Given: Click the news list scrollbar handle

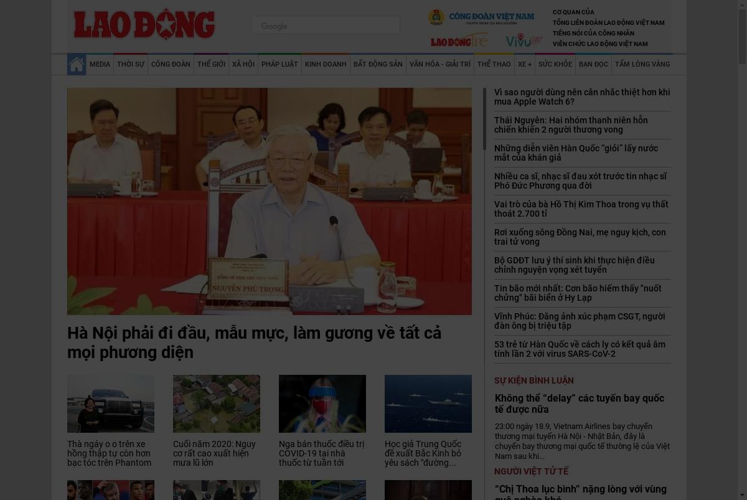Looking at the screenshot, I should tap(484, 118).
